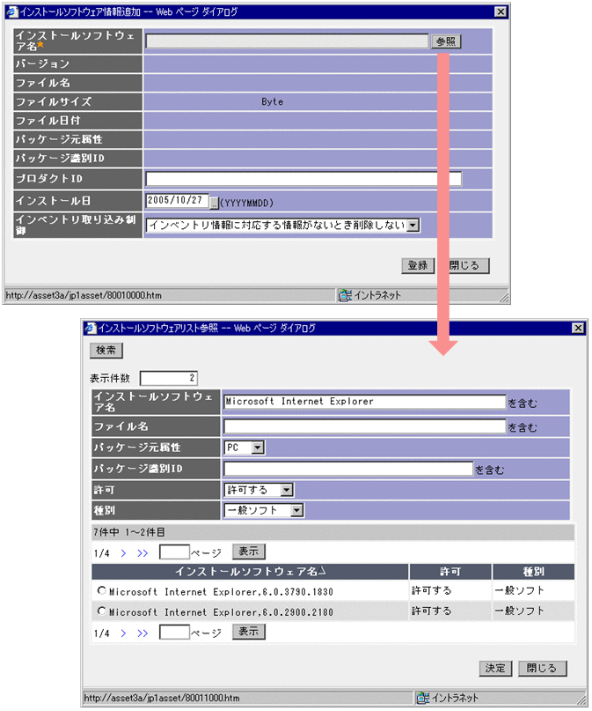The height and width of the screenshot is (711, 592).
Task: Select radio for Internet Explorer 6.0.2900.2180
Action: pyautogui.click(x=102, y=611)
